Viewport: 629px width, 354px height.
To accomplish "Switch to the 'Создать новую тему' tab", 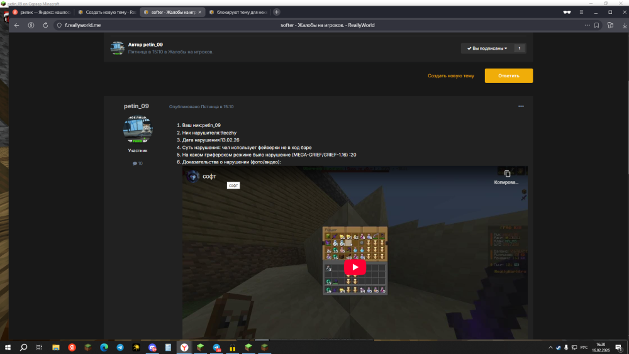I will click(107, 12).
